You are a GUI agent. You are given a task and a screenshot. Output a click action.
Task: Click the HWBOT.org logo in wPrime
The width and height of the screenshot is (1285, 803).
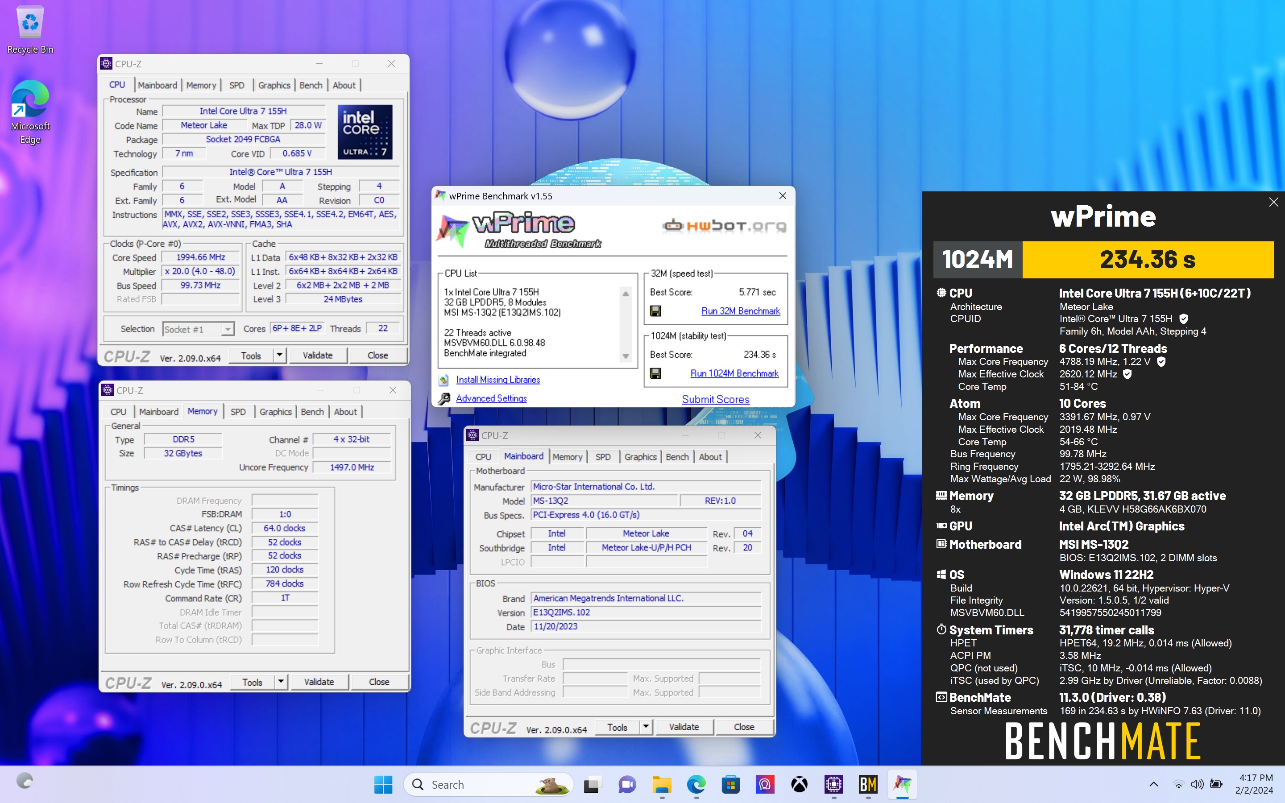coord(725,226)
